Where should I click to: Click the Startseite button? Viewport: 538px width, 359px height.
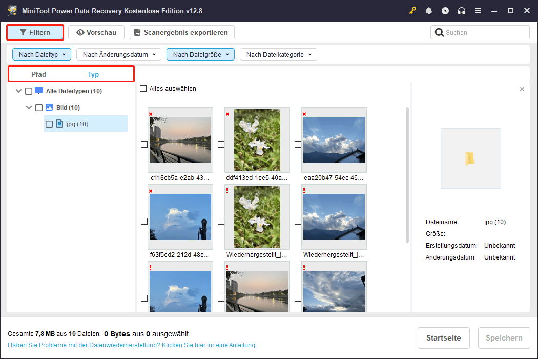(444, 338)
